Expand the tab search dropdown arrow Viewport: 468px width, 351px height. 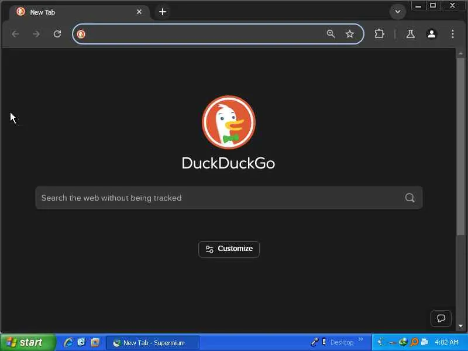(x=398, y=12)
